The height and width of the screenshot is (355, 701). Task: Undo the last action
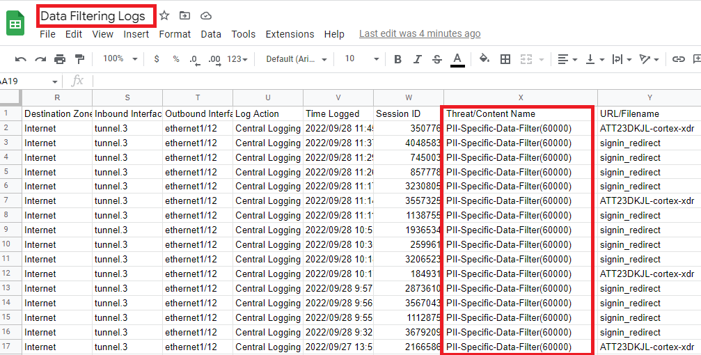click(x=21, y=59)
